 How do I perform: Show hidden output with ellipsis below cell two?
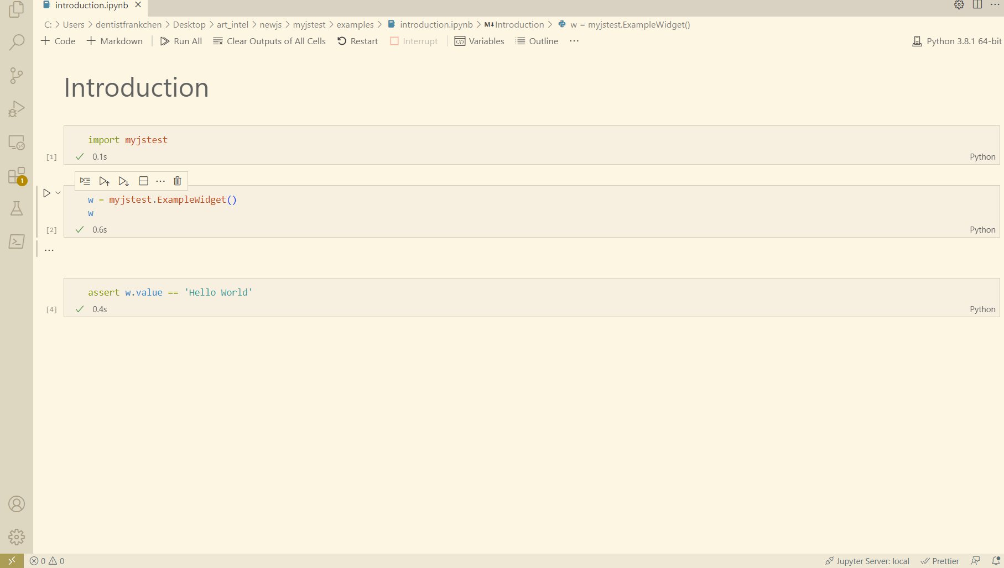(49, 249)
